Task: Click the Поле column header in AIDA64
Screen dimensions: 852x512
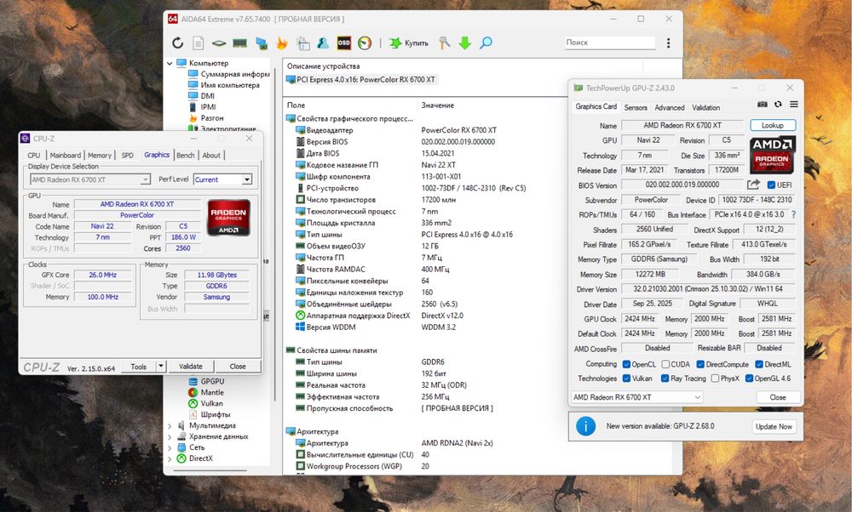Action: 296,105
